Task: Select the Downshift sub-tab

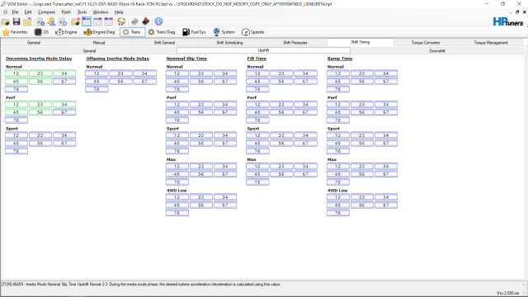Action: (437, 51)
